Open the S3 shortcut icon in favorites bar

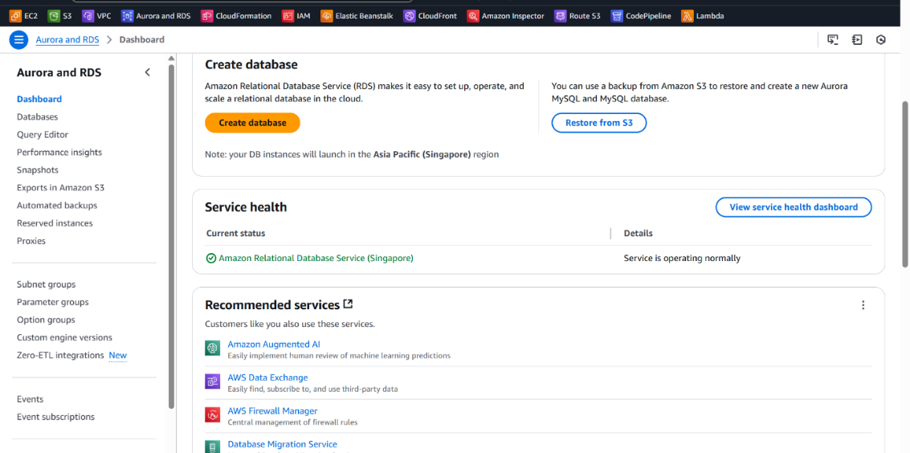53,16
